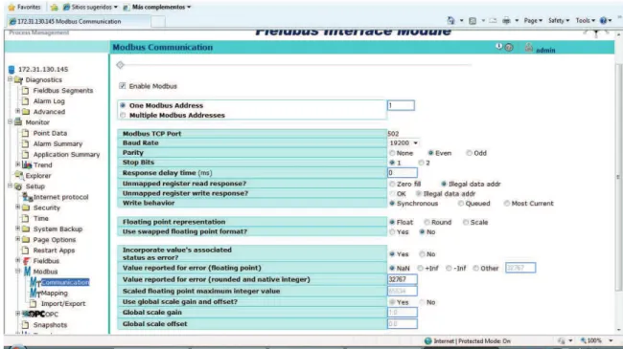Click the RSS feeds toolbar icon
The width and height of the screenshot is (623, 349).
[473, 21]
